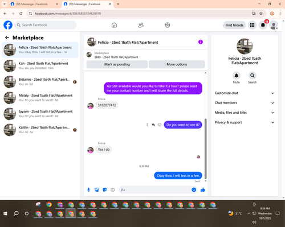Screen dimensions: 285x227
Task: Send a thumbs-up like
Action: pos(203,189)
